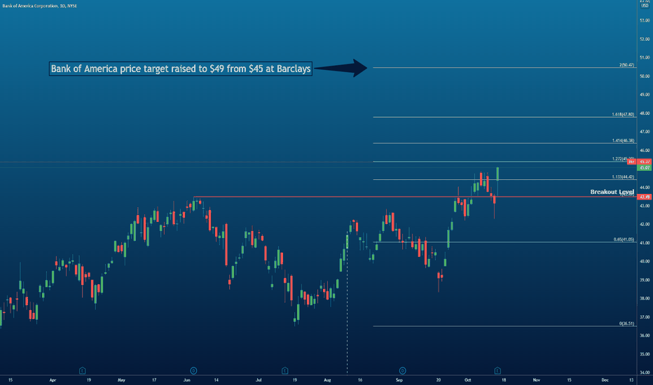
Task: Click the Jul label on the time axis
Action: coord(259,380)
